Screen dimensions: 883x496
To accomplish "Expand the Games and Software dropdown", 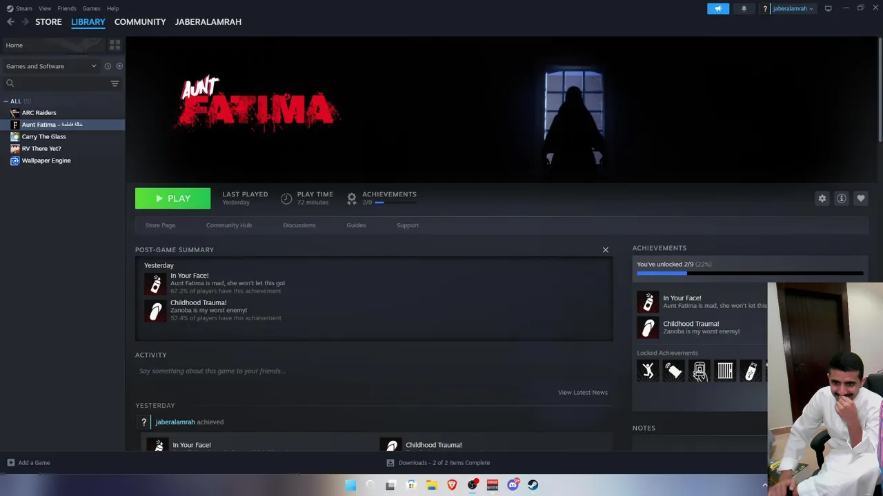I will (51, 66).
